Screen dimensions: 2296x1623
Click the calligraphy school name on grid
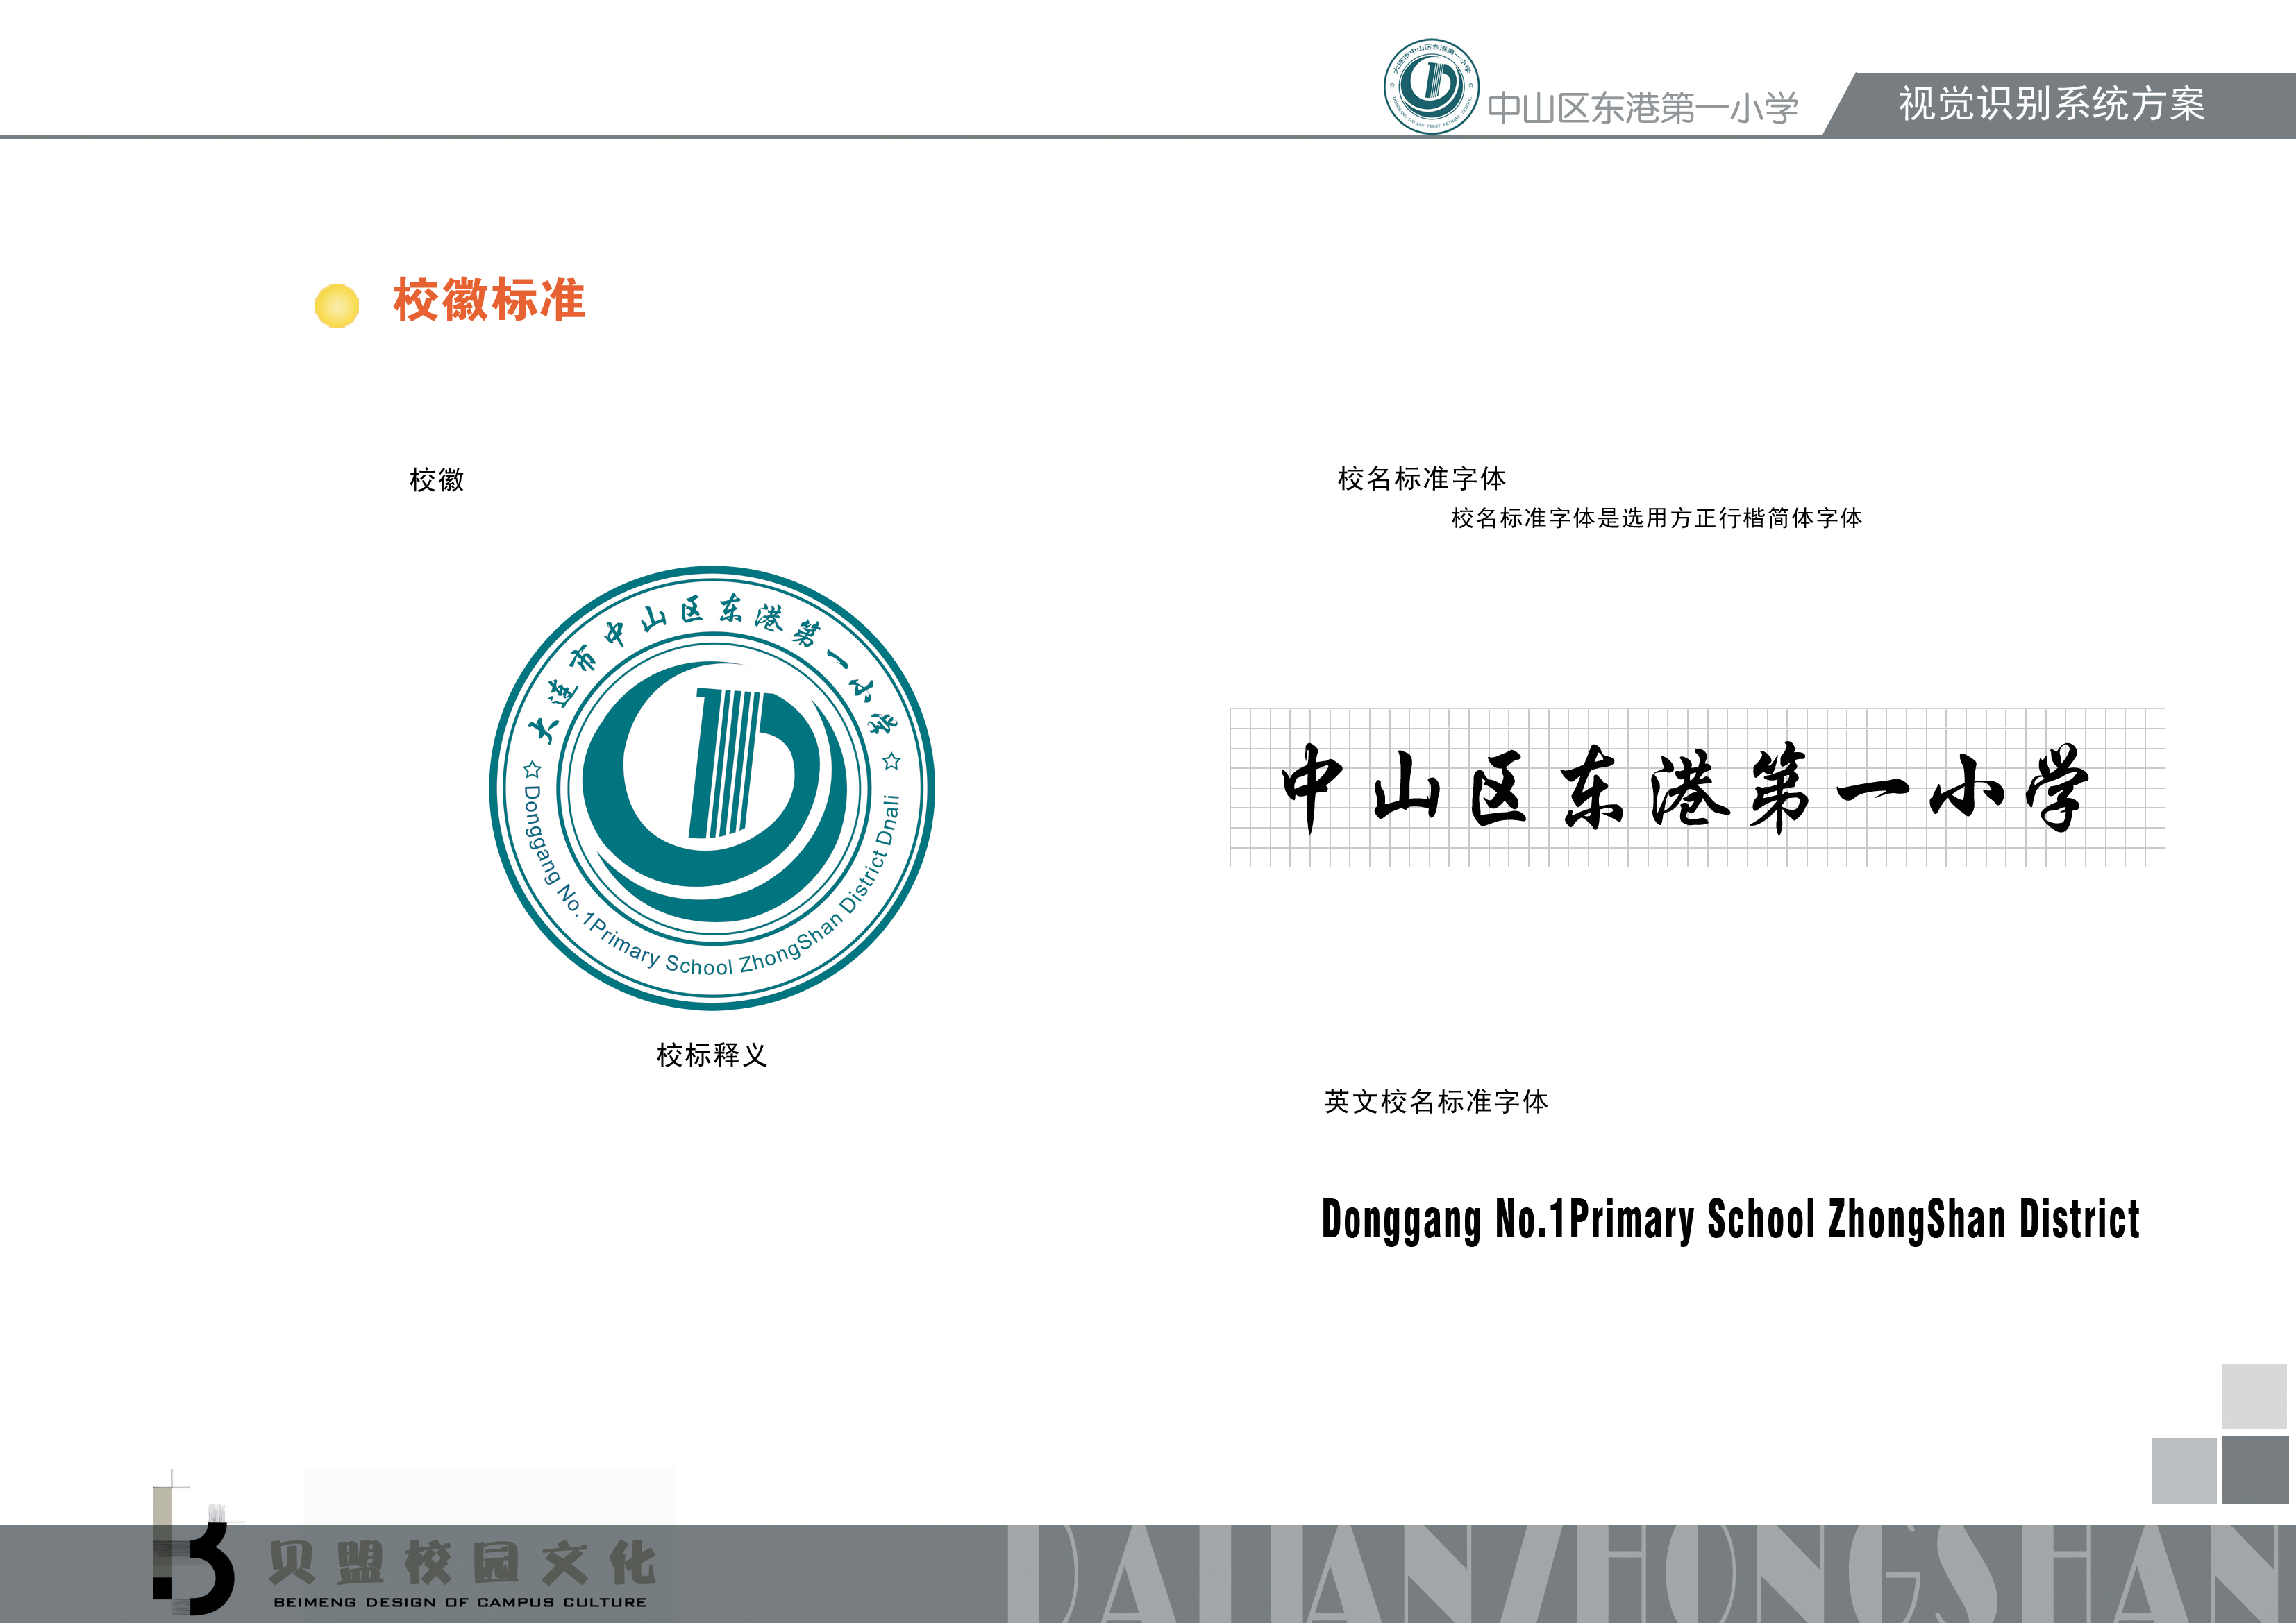coord(1685,788)
